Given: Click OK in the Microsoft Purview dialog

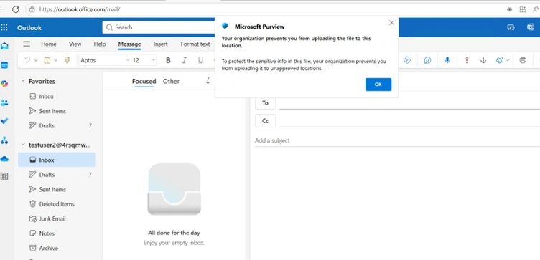Looking at the screenshot, I should [x=378, y=85].
